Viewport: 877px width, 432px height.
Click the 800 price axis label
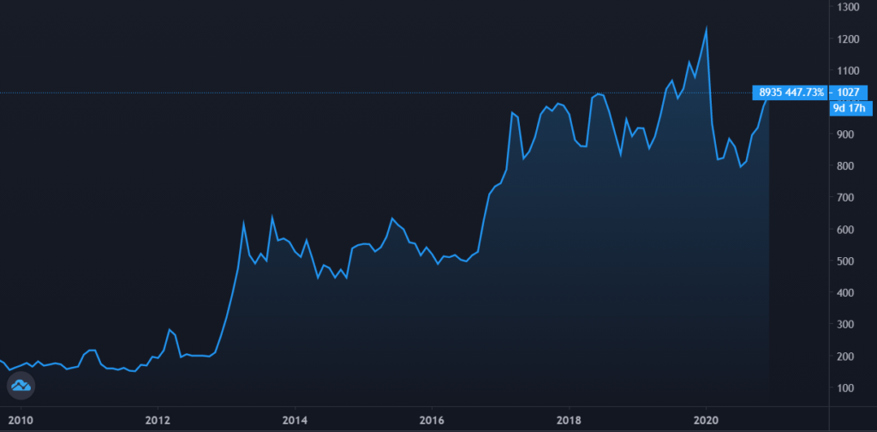(x=845, y=166)
